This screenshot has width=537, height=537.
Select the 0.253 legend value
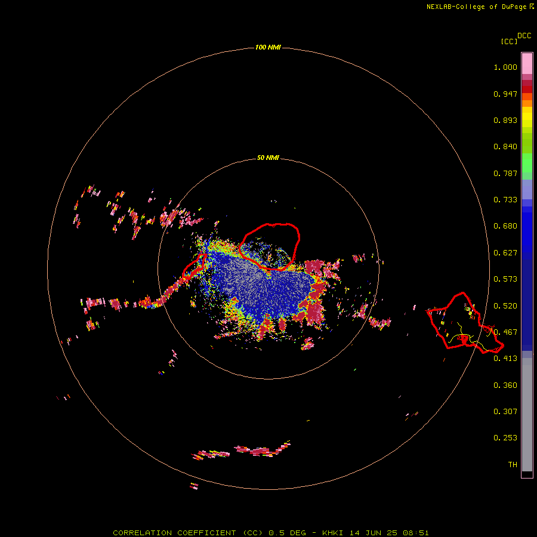coord(505,438)
